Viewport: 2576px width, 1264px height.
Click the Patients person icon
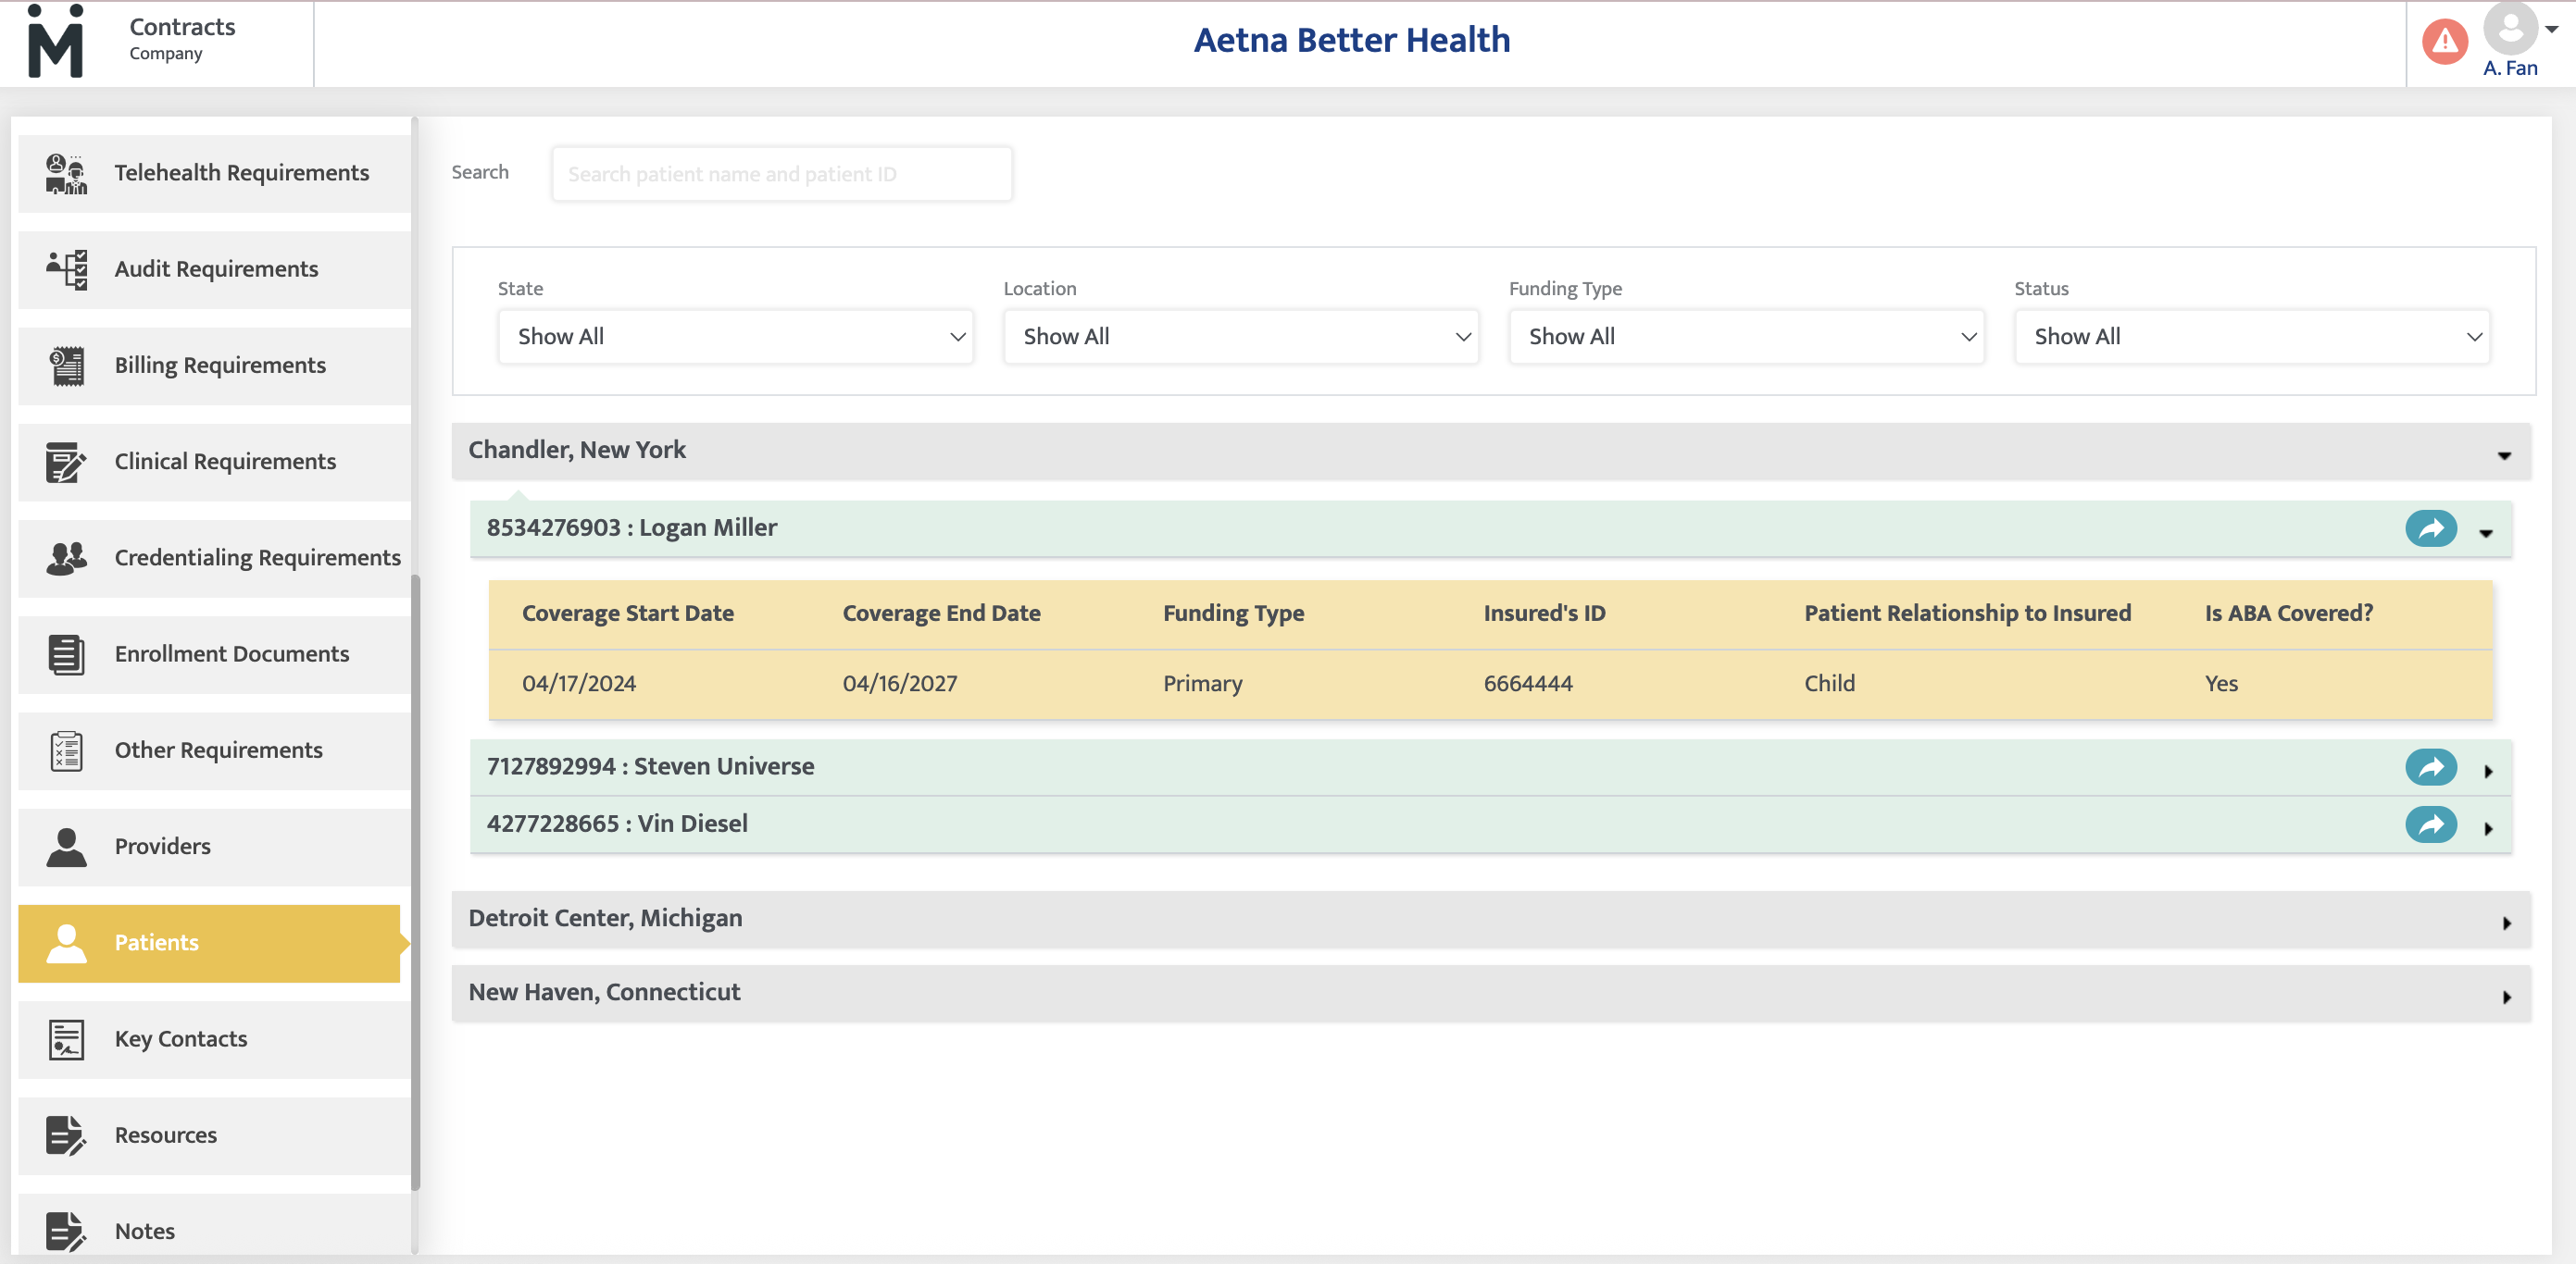[66, 942]
